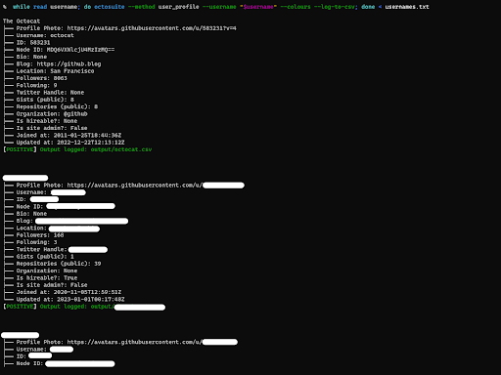Click 'Gists (public): 8' line
501x375 pixels.
[45, 100]
